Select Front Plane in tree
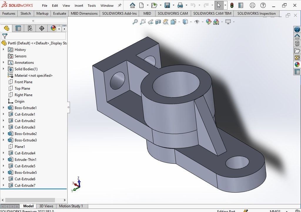The image size is (301, 212). click(24, 82)
